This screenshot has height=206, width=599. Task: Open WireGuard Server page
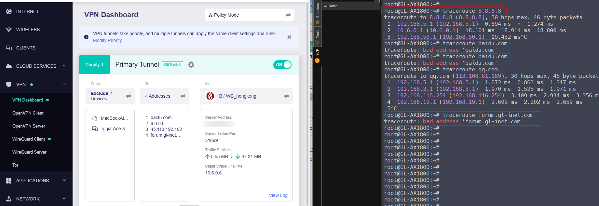click(x=29, y=152)
